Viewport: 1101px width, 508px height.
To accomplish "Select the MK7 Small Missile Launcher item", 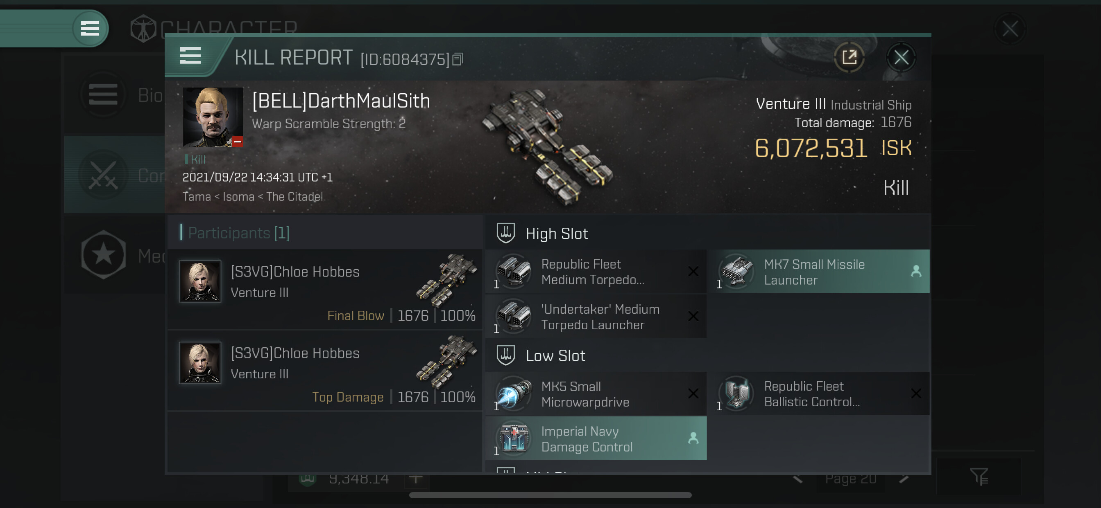I will coord(819,272).
